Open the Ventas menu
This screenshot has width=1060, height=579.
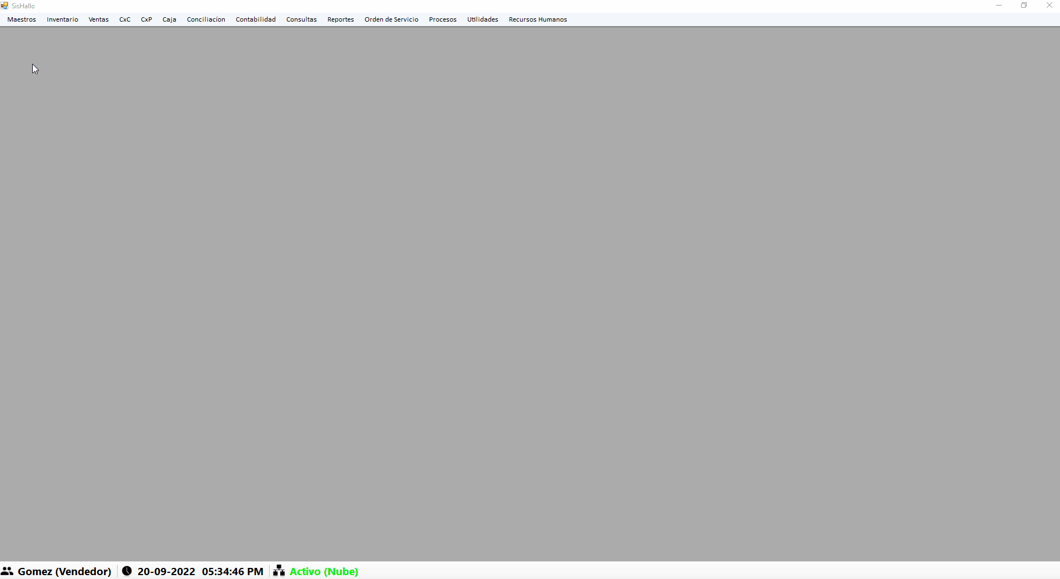tap(99, 19)
